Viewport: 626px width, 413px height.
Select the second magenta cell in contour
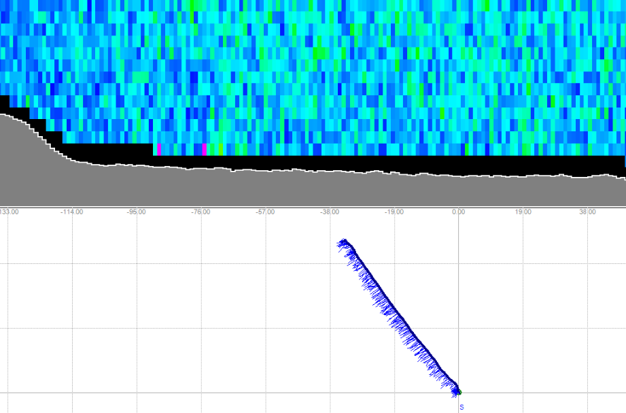pos(205,149)
